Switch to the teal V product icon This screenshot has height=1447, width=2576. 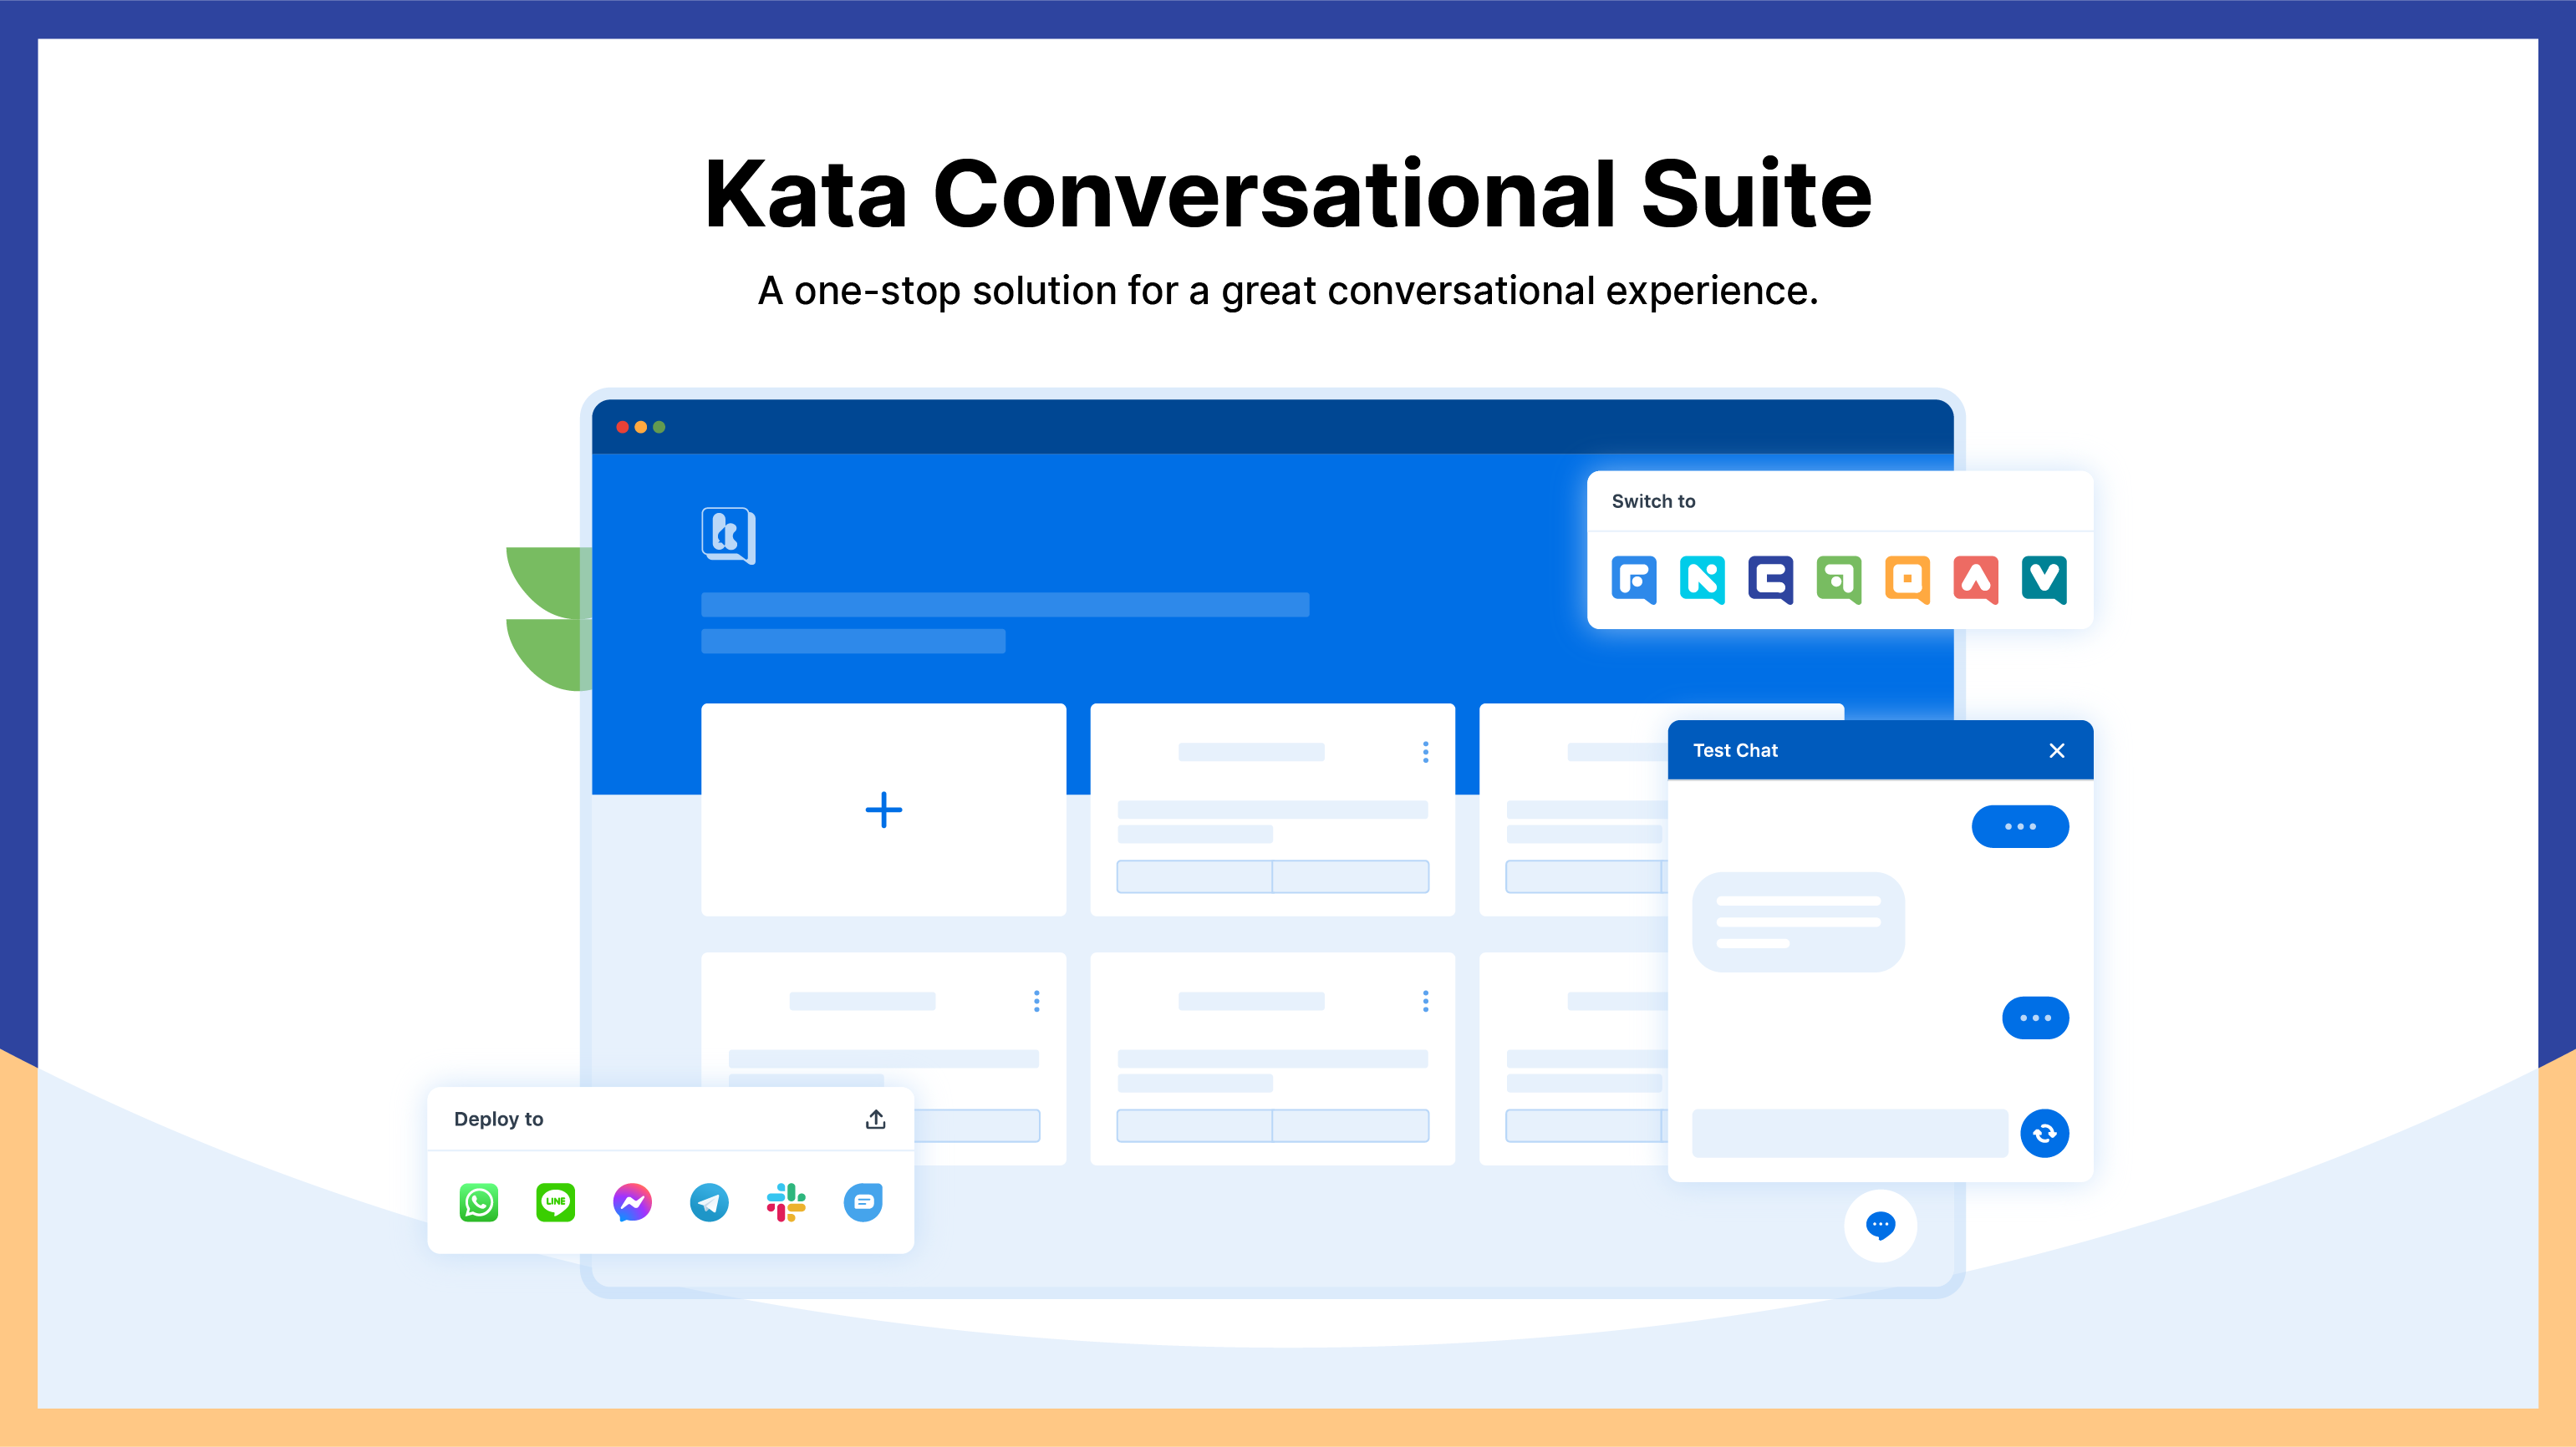2044,580
